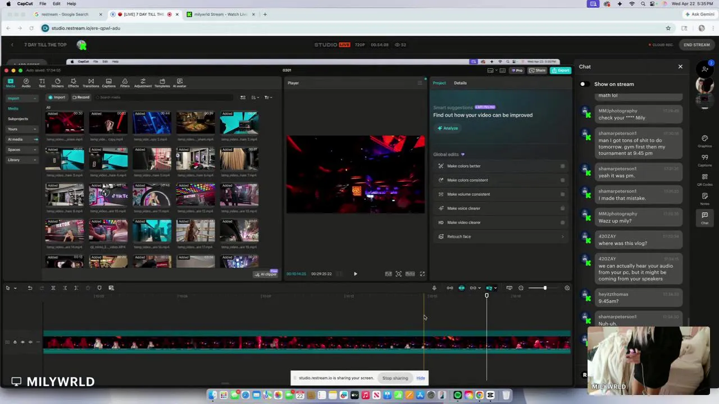
Task: Open the Effects panel in CapCut
Action: point(73,83)
